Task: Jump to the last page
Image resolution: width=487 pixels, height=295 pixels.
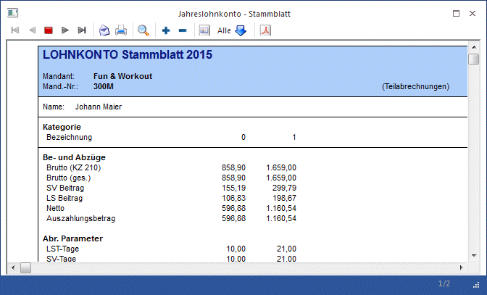Action: click(x=82, y=30)
